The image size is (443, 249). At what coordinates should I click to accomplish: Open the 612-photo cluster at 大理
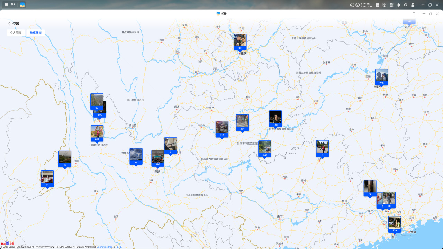click(97, 133)
